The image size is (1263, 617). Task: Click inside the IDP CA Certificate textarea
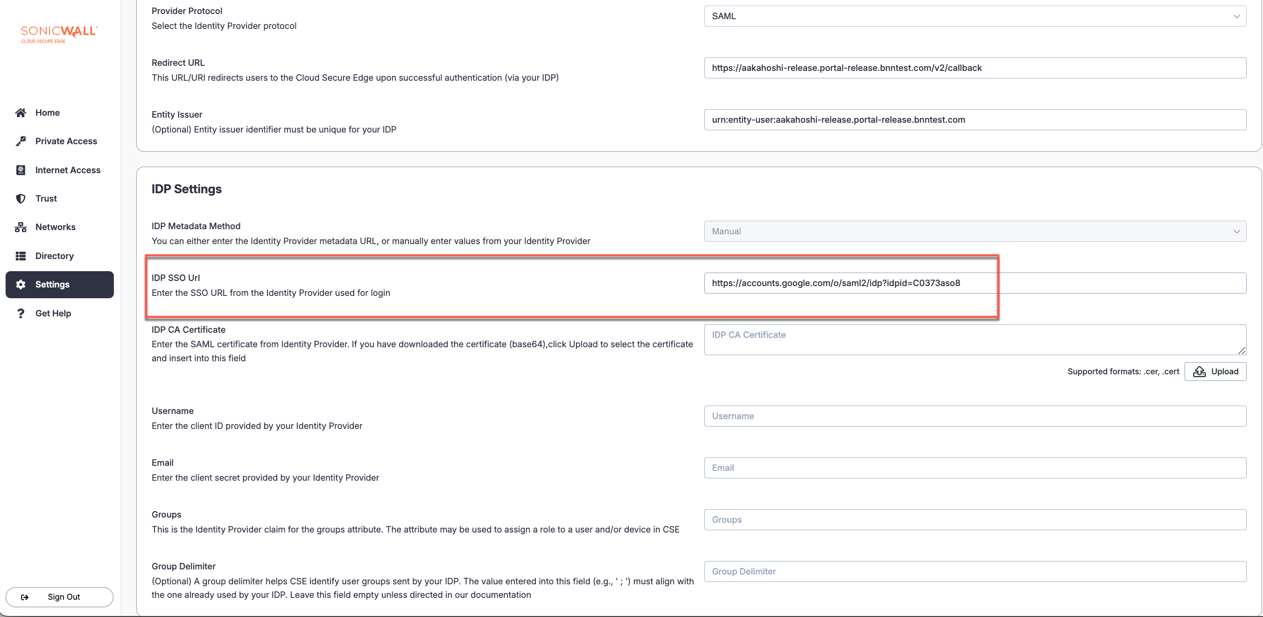pos(975,339)
